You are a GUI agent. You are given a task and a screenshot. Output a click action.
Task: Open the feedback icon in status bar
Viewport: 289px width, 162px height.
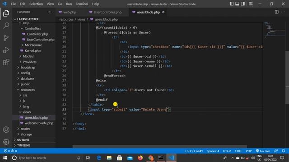pyautogui.click(x=276, y=151)
